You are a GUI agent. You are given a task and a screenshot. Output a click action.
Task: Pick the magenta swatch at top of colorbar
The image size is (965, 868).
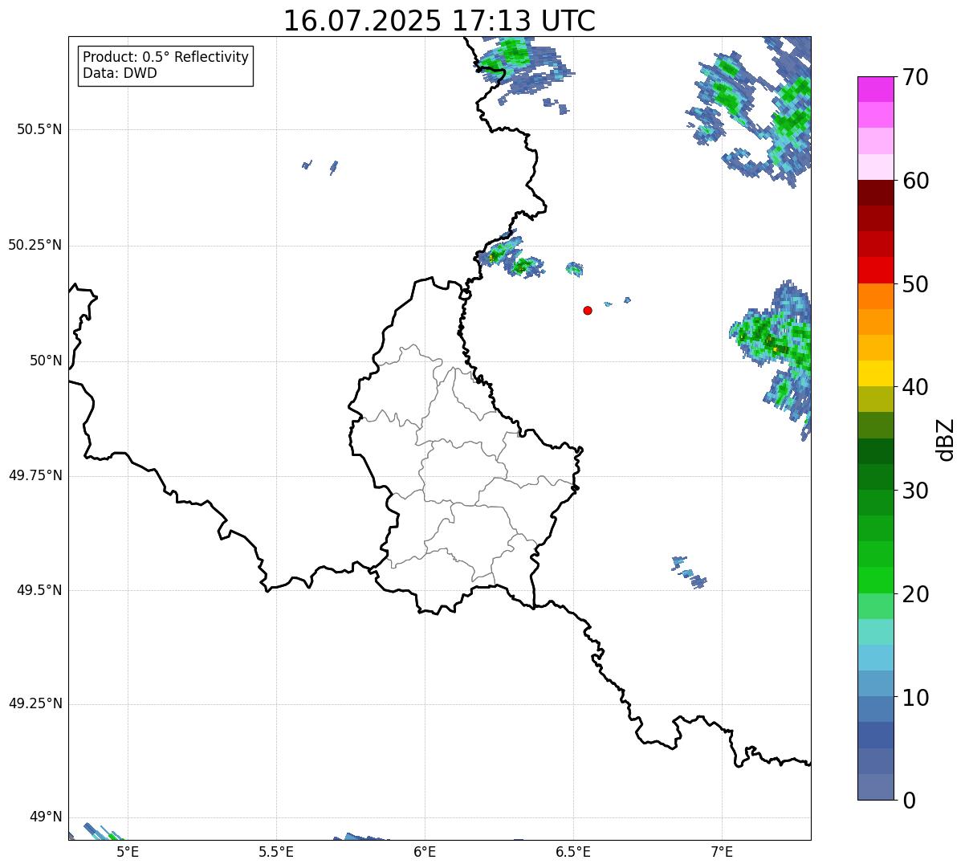click(x=876, y=90)
